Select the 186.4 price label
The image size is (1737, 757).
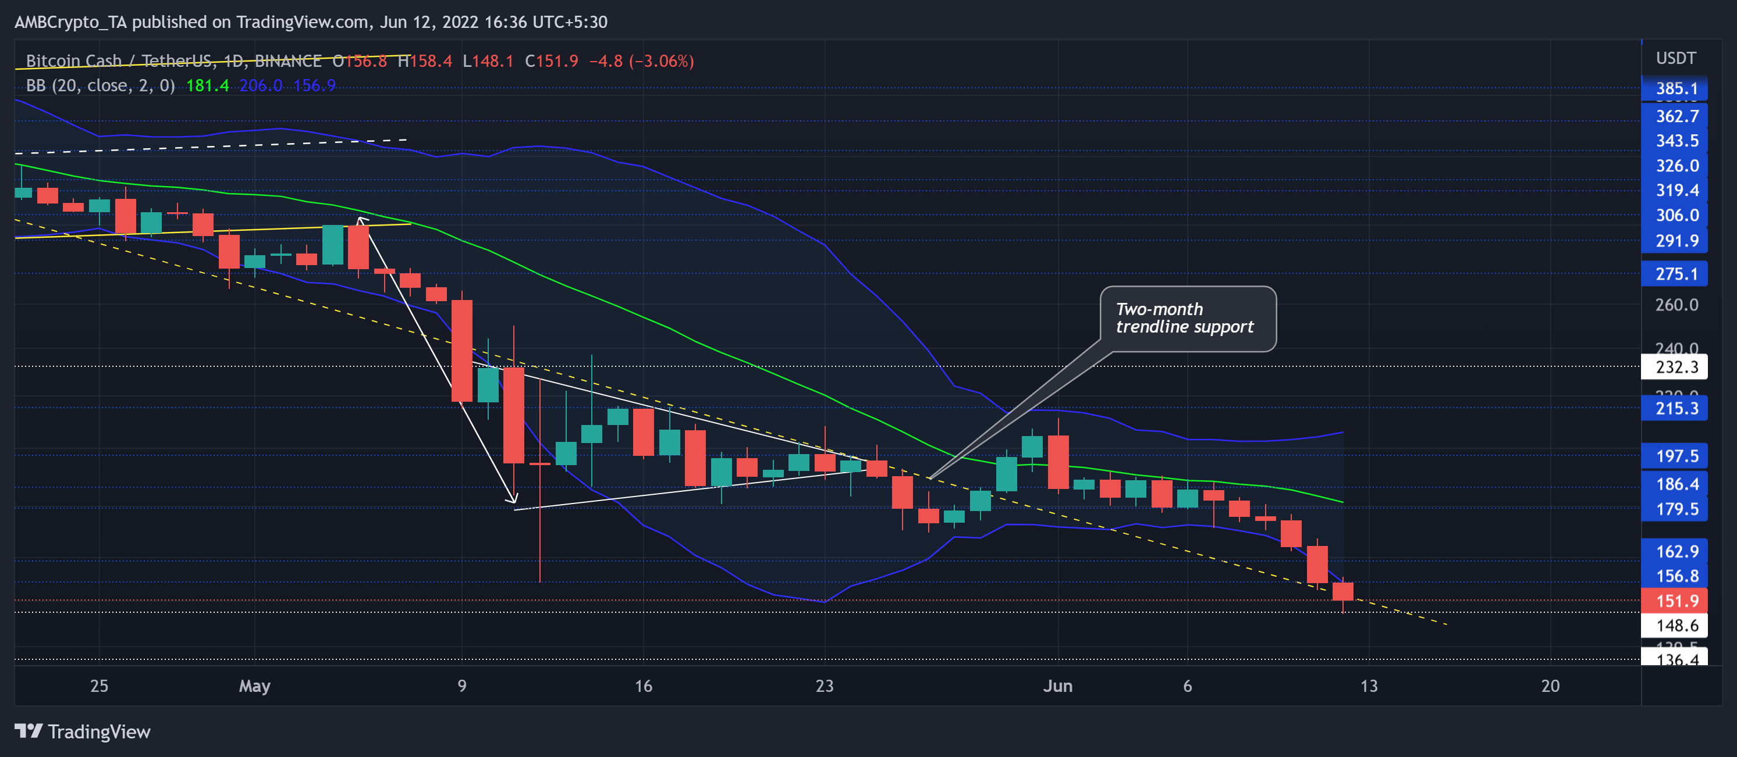click(x=1674, y=484)
